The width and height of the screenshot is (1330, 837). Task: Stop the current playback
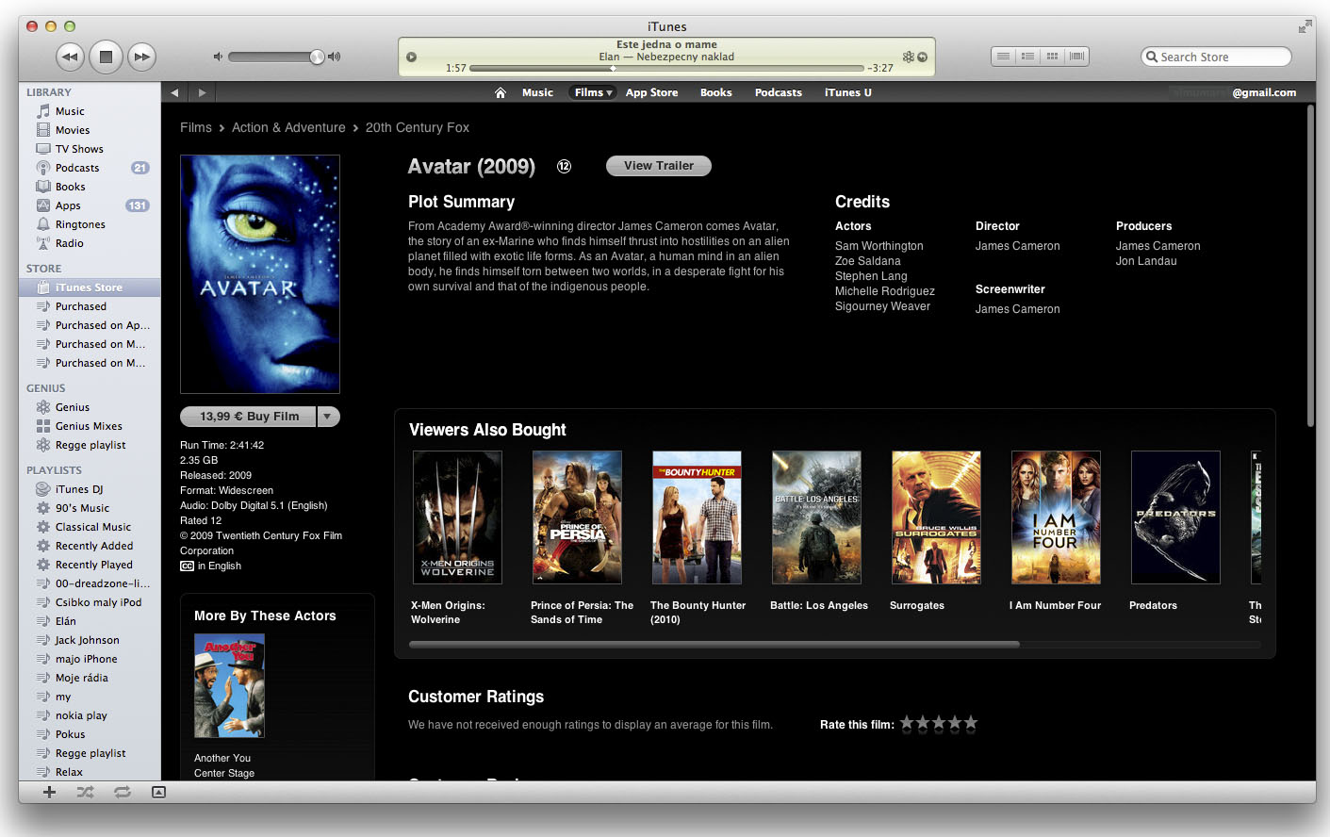(106, 57)
